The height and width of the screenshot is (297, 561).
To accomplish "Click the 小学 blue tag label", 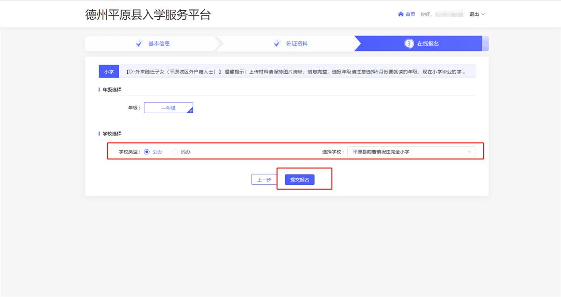I will (x=109, y=72).
